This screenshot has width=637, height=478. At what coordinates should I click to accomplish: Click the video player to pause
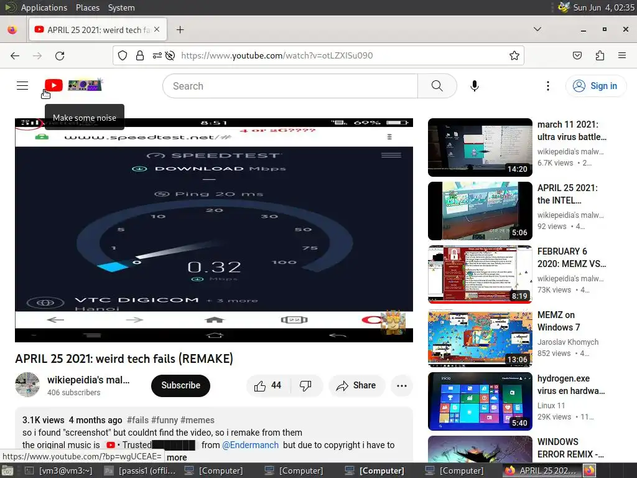[214, 230]
